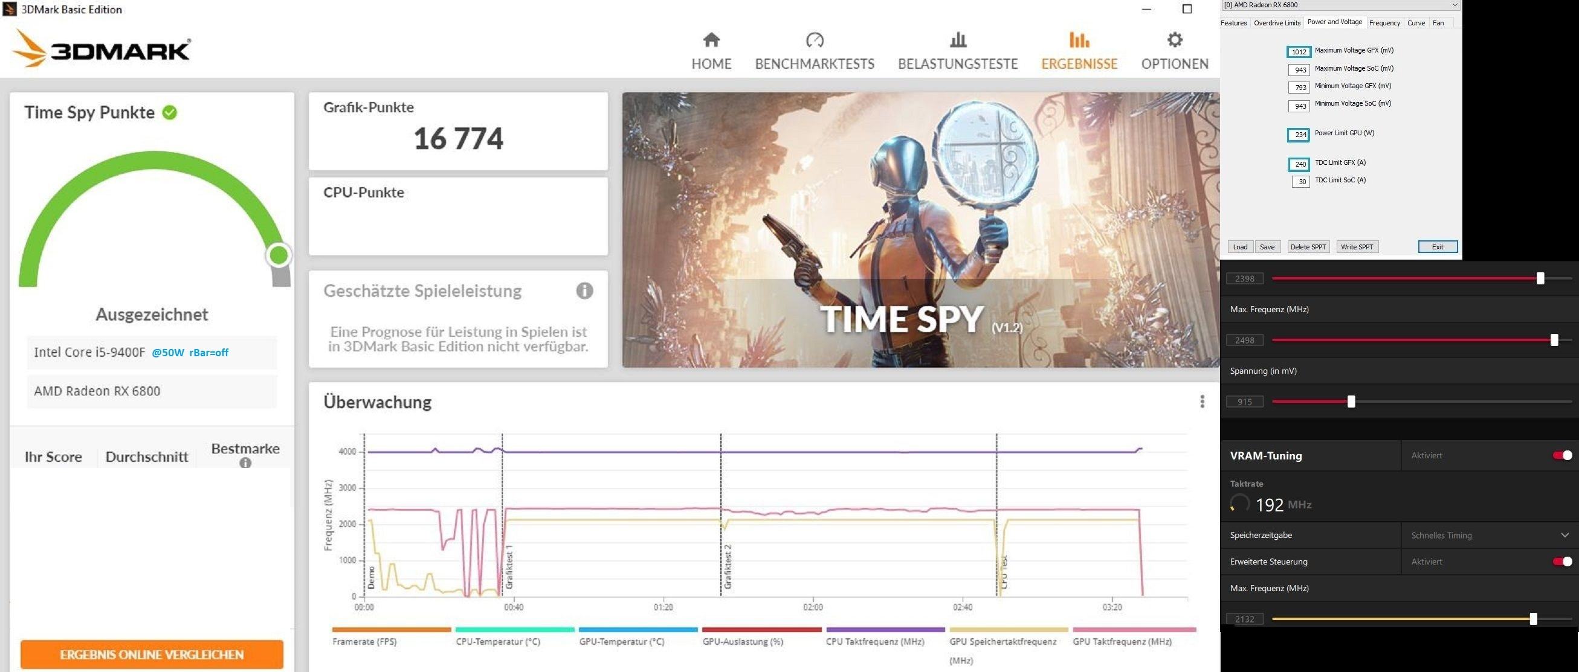Minimize the 3DMark window

pyautogui.click(x=1146, y=8)
